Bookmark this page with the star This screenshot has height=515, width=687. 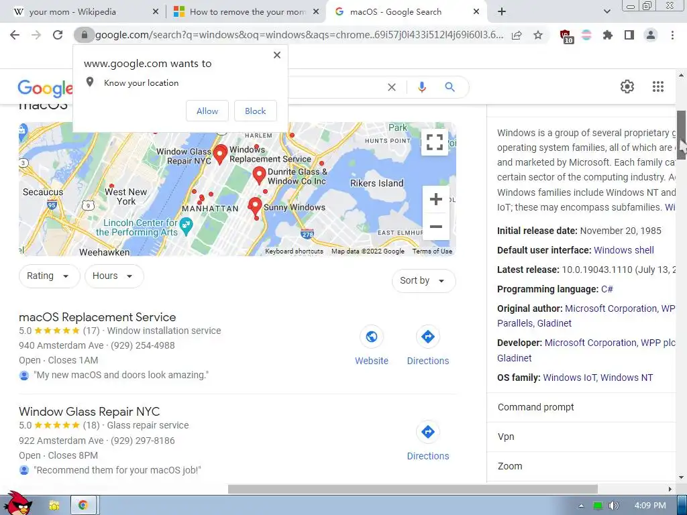[538, 35]
